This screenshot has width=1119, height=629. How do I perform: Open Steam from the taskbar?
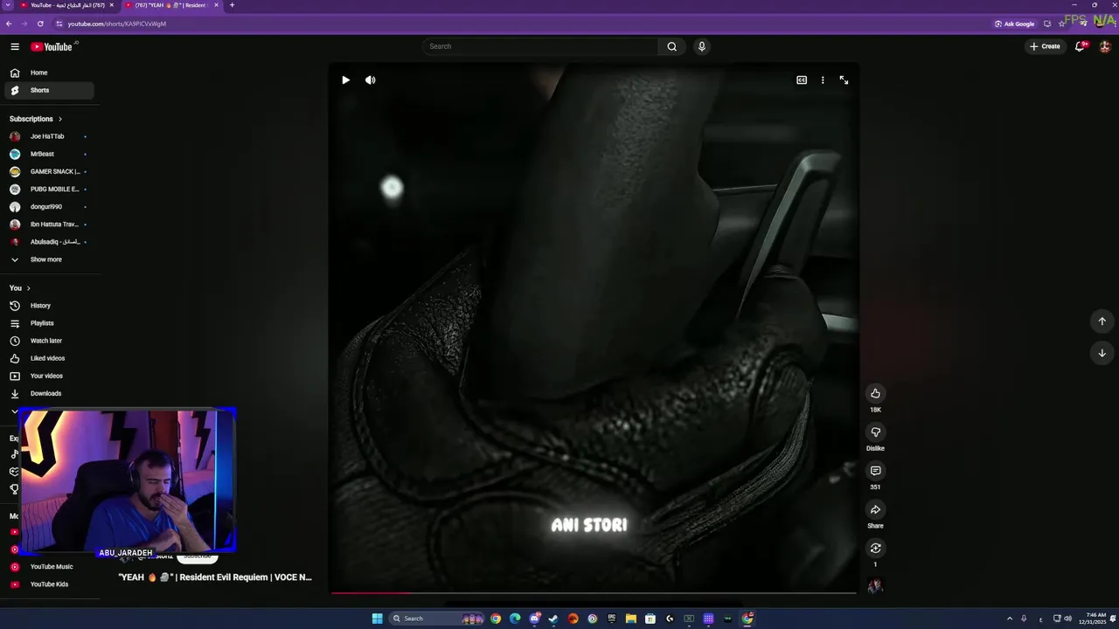[x=553, y=619]
